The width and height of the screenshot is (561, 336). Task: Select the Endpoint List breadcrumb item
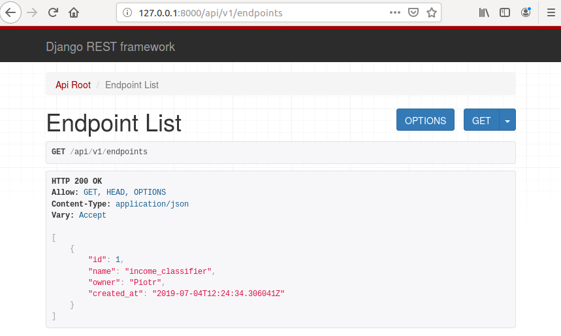point(132,85)
